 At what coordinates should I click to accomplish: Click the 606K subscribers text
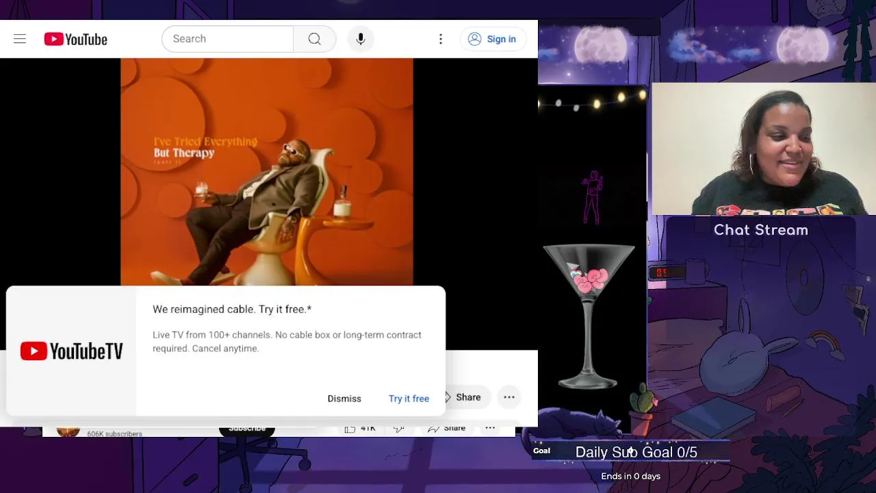[114, 433]
